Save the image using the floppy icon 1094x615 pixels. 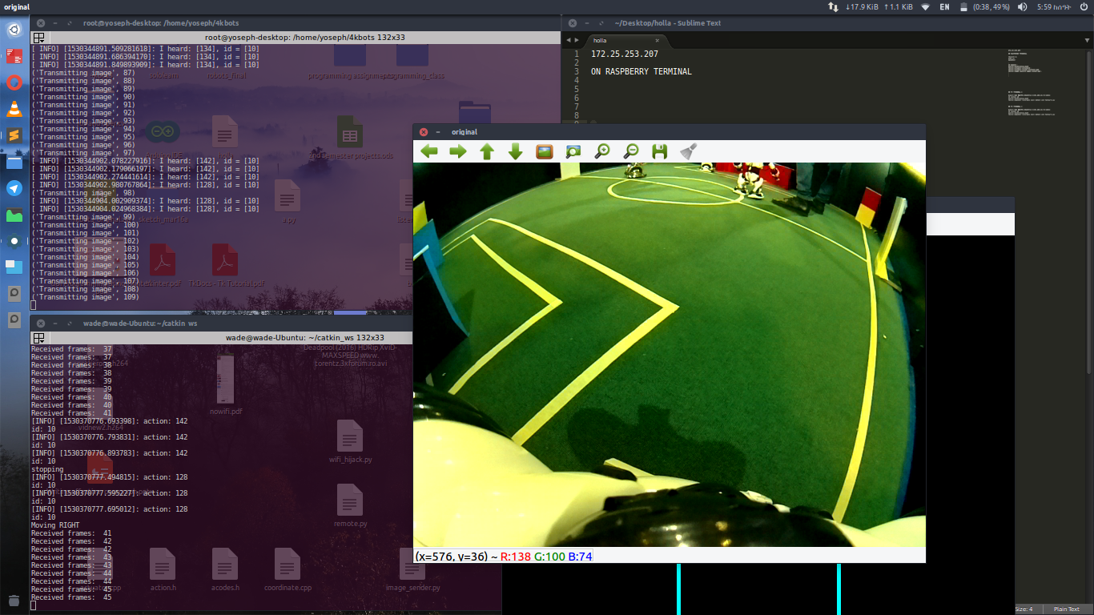click(660, 151)
